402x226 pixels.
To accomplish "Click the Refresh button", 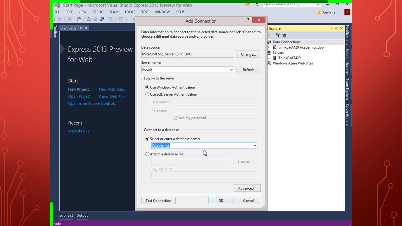I will coord(248,70).
